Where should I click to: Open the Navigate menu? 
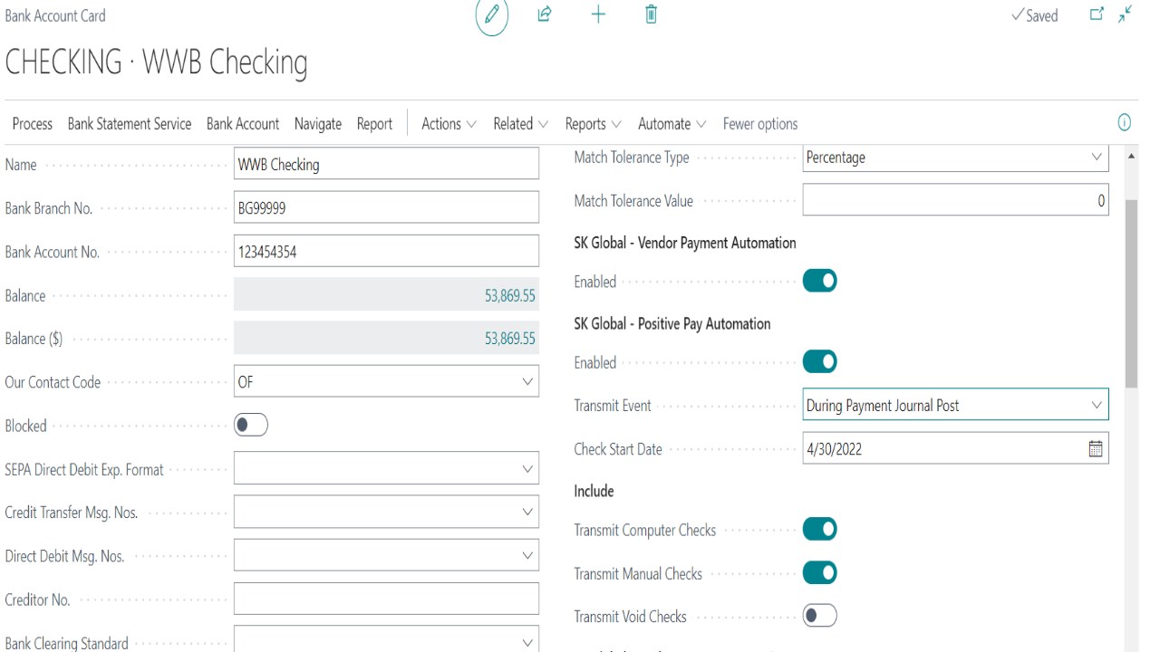(x=318, y=124)
